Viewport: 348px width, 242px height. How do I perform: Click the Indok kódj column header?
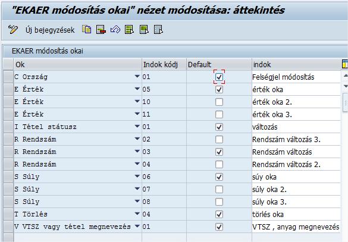pyautogui.click(x=164, y=65)
